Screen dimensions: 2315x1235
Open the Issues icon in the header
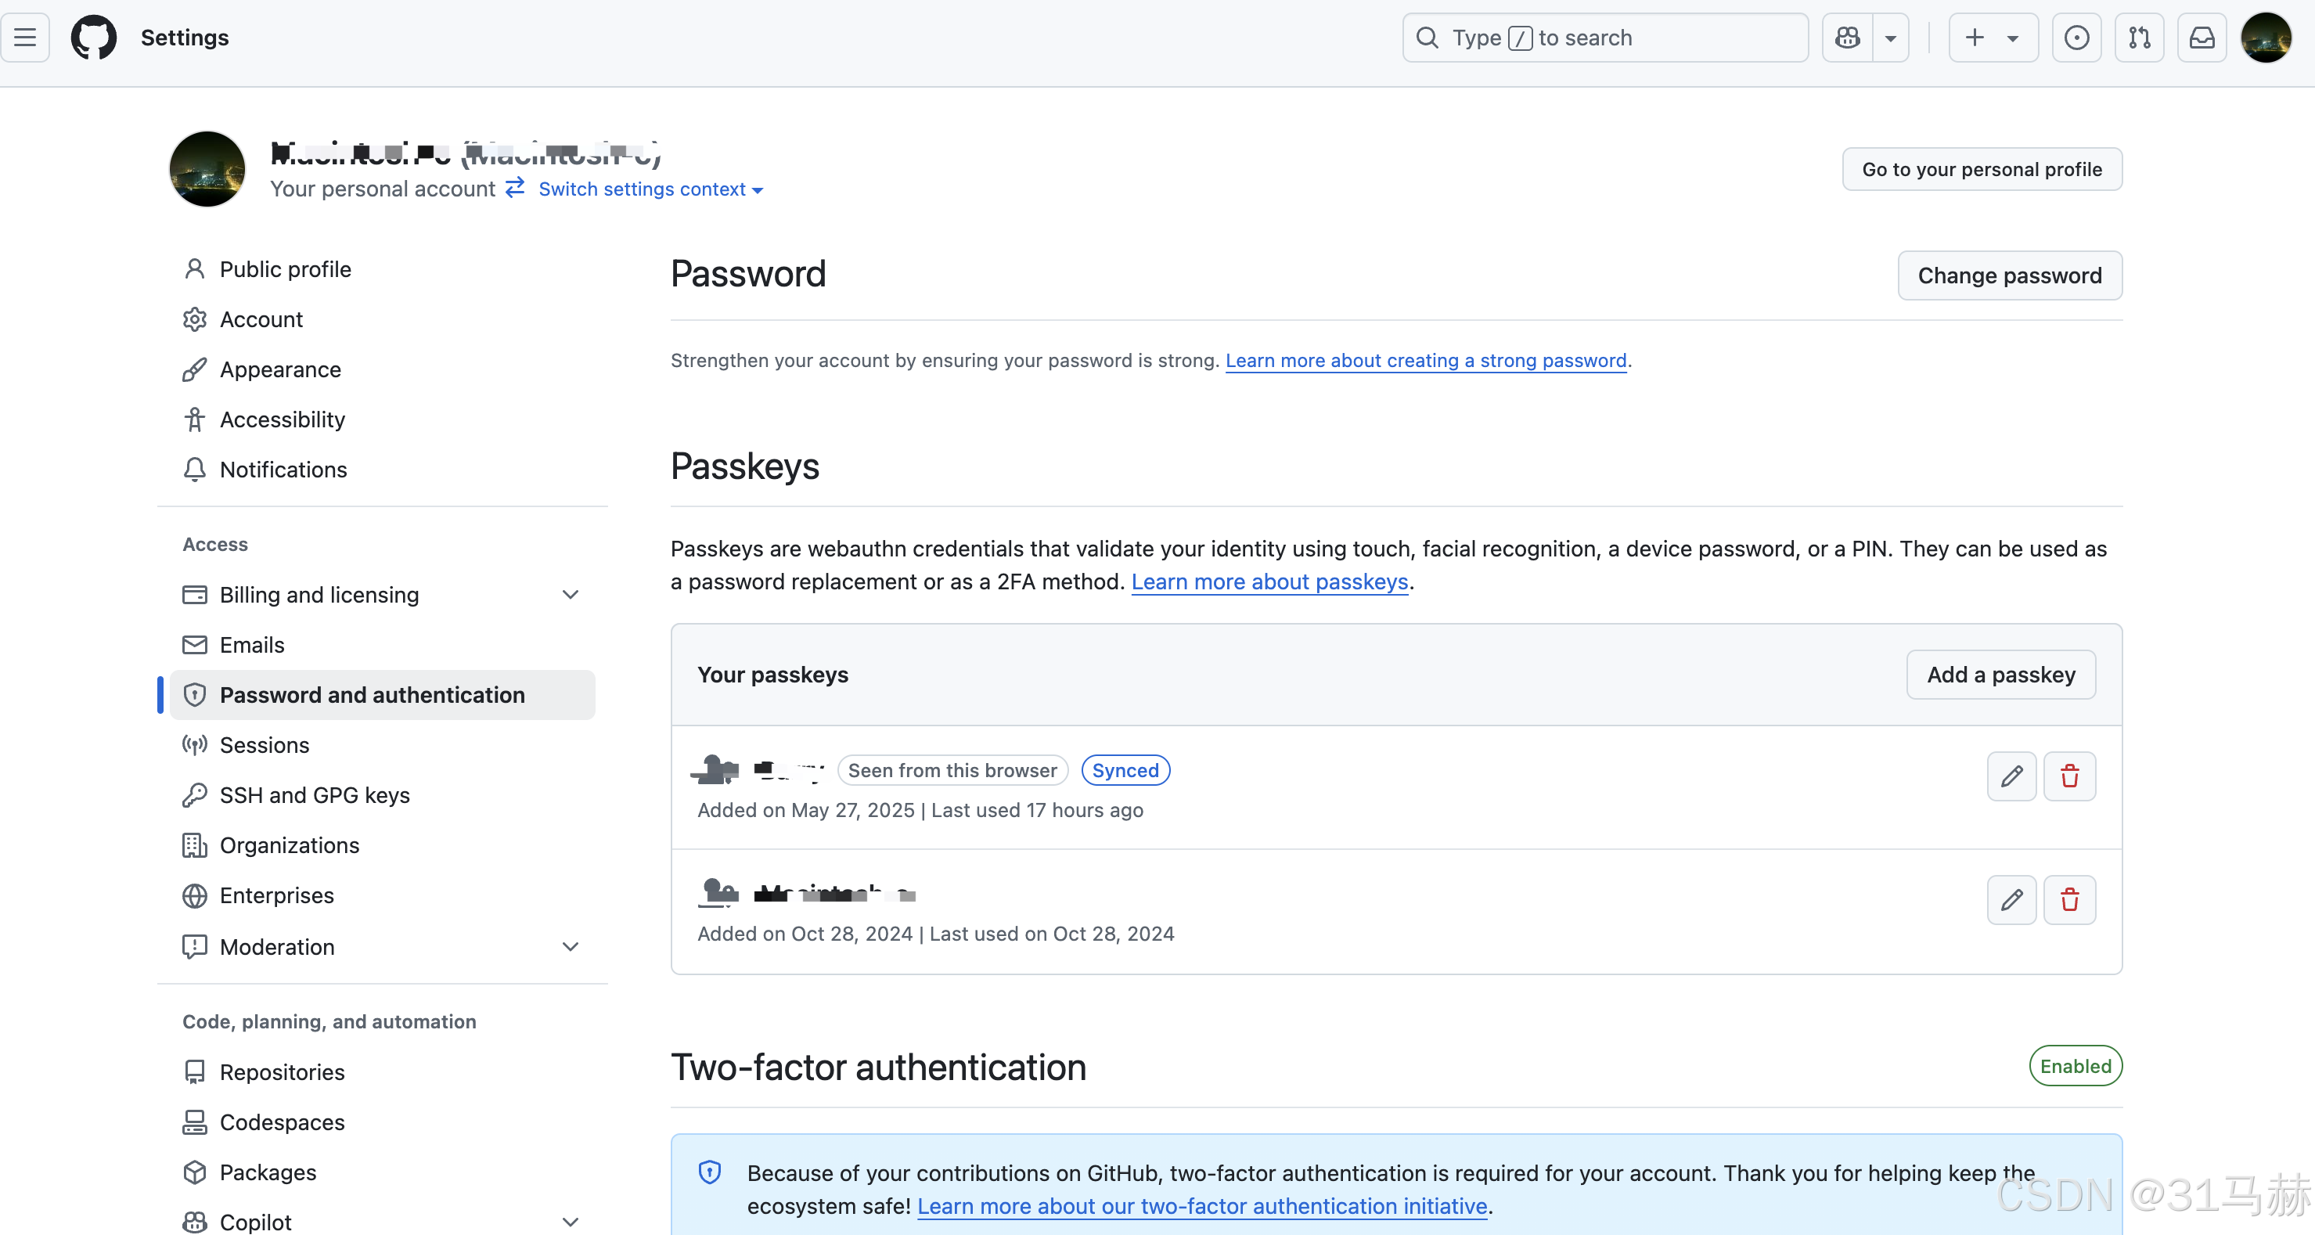pos(2076,38)
